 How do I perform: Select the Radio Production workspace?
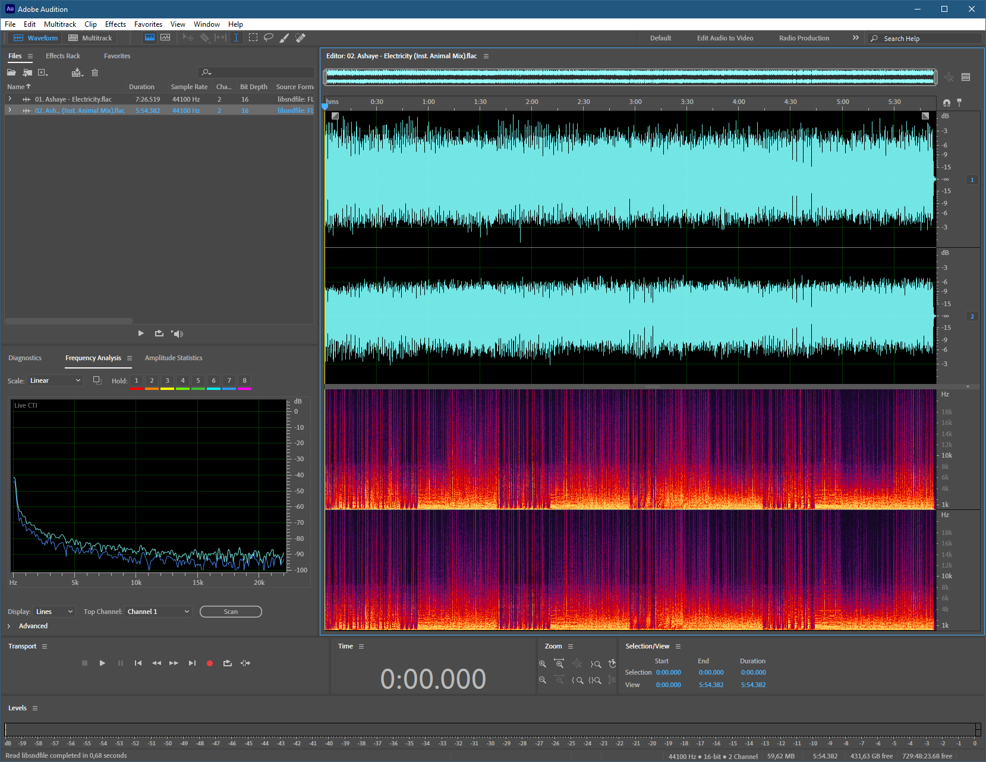(x=804, y=38)
